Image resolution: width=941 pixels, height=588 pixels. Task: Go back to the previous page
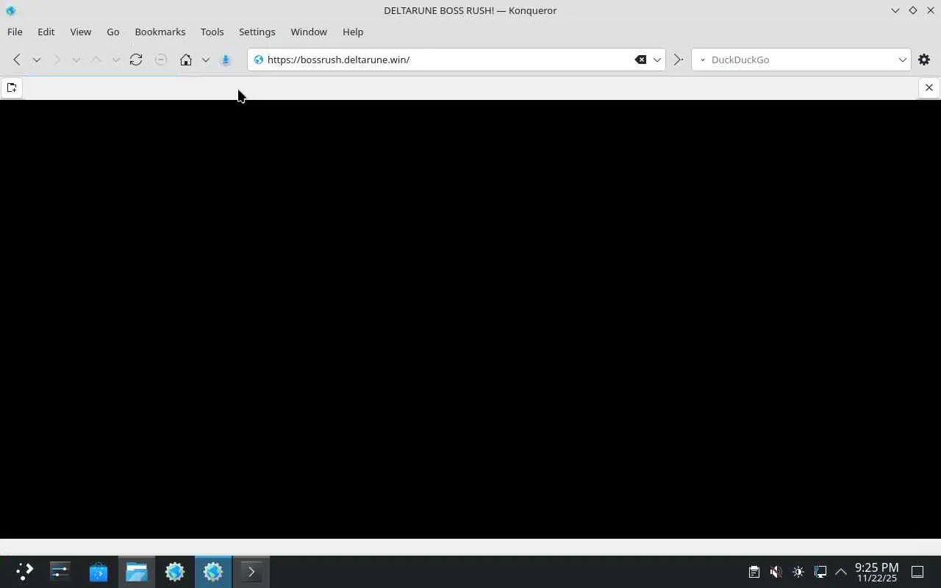coord(17,60)
